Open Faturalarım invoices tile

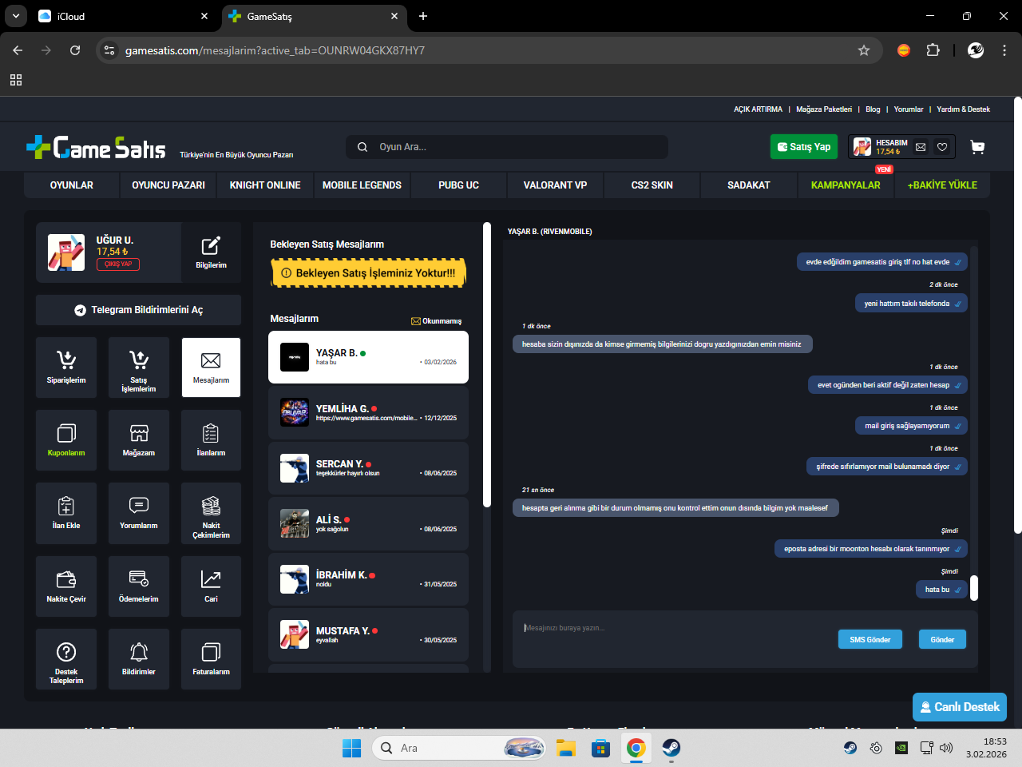coord(211,659)
